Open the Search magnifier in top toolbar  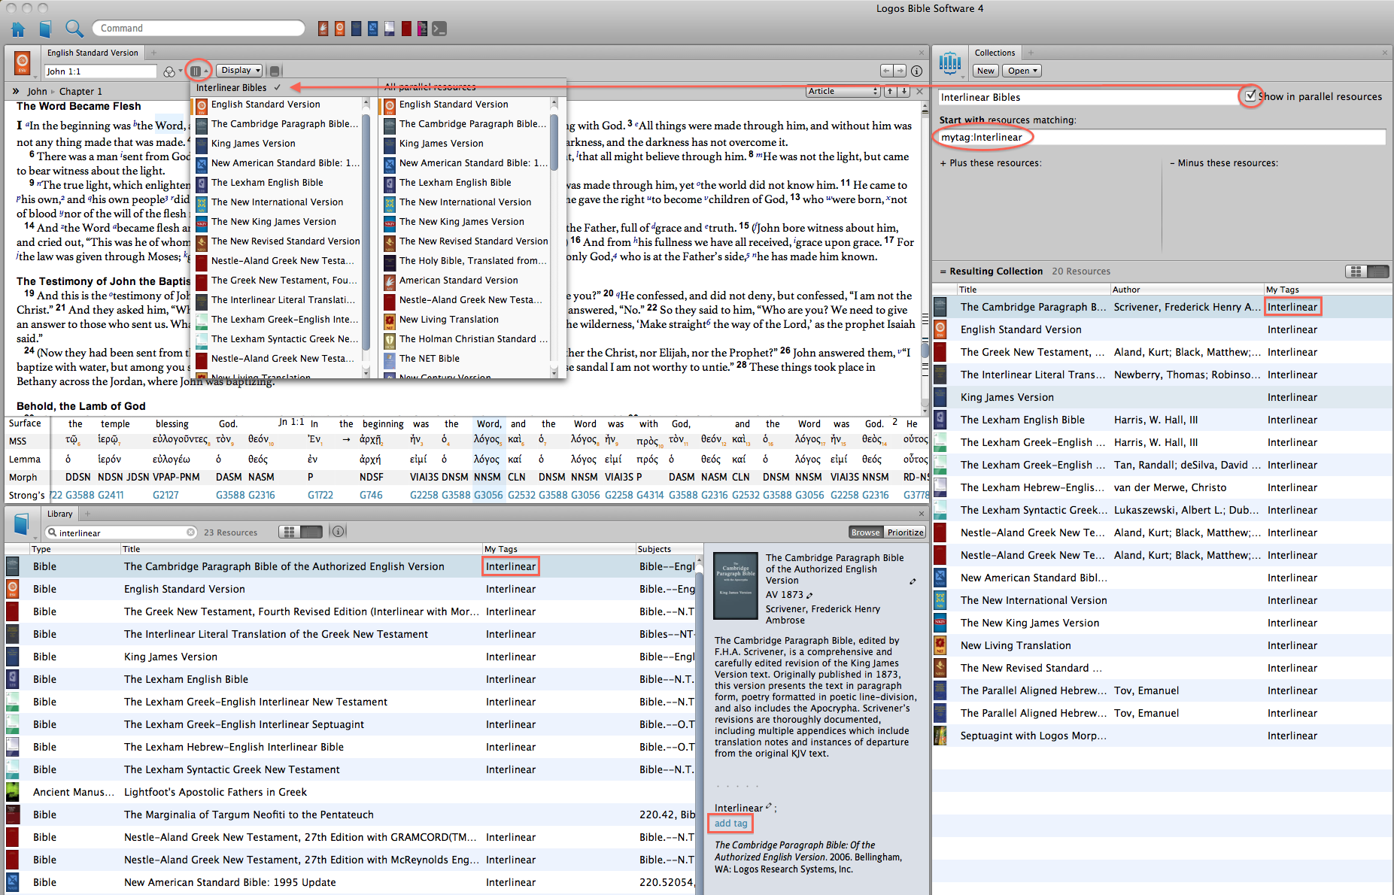[x=74, y=29]
